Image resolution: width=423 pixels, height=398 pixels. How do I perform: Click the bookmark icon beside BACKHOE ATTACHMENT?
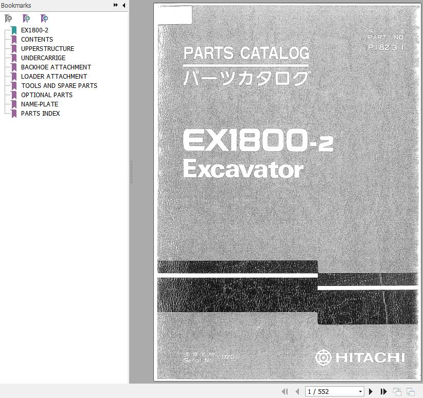click(14, 67)
